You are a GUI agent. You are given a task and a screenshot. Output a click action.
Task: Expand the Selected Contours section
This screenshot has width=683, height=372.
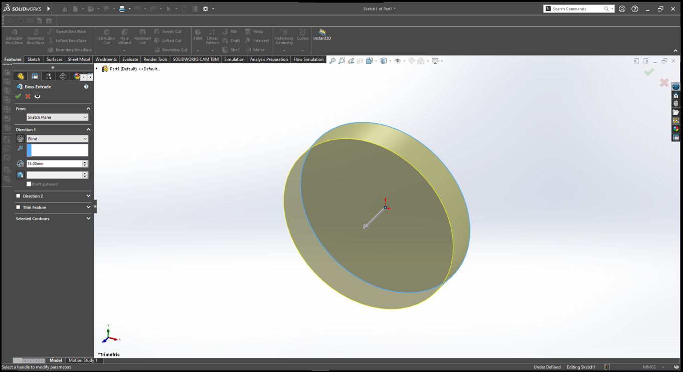[88, 219]
